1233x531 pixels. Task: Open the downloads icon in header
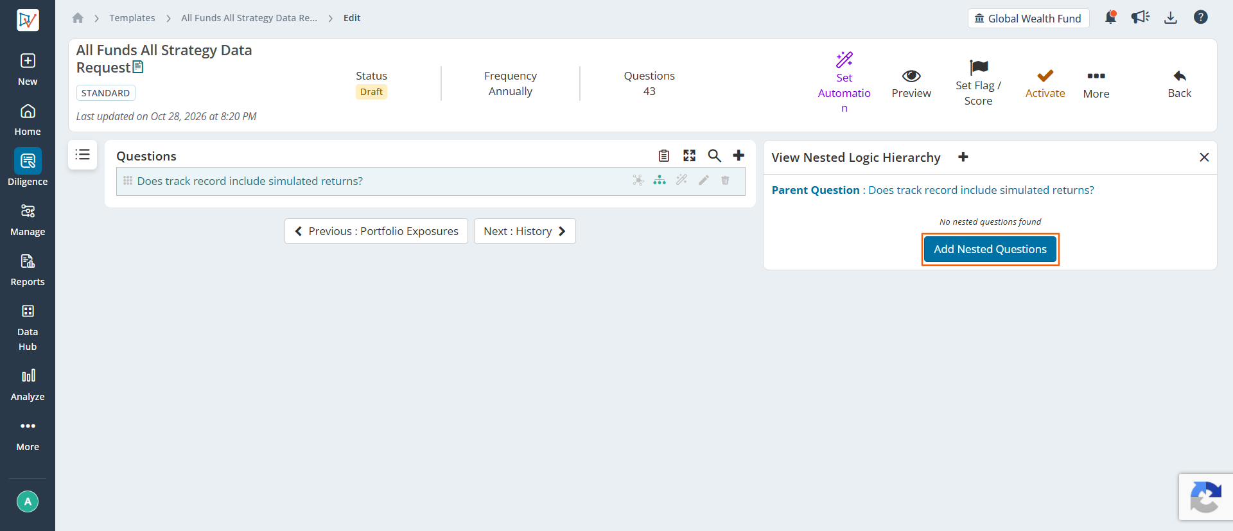point(1171,17)
